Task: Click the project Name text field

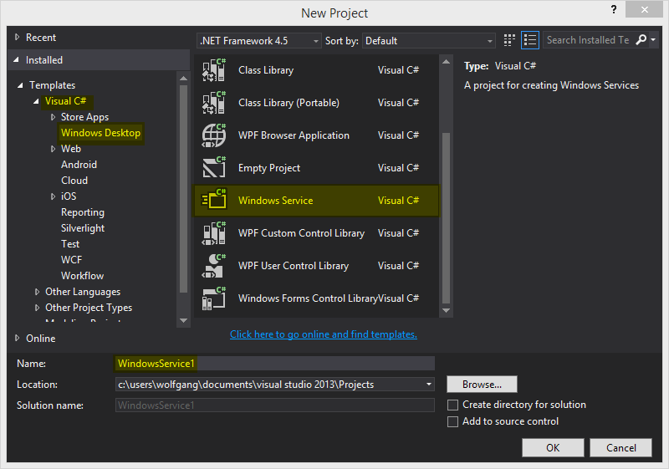Action: (274, 364)
